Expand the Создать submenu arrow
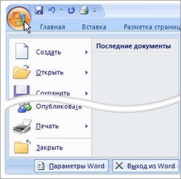181x179 pixels. (x=86, y=52)
